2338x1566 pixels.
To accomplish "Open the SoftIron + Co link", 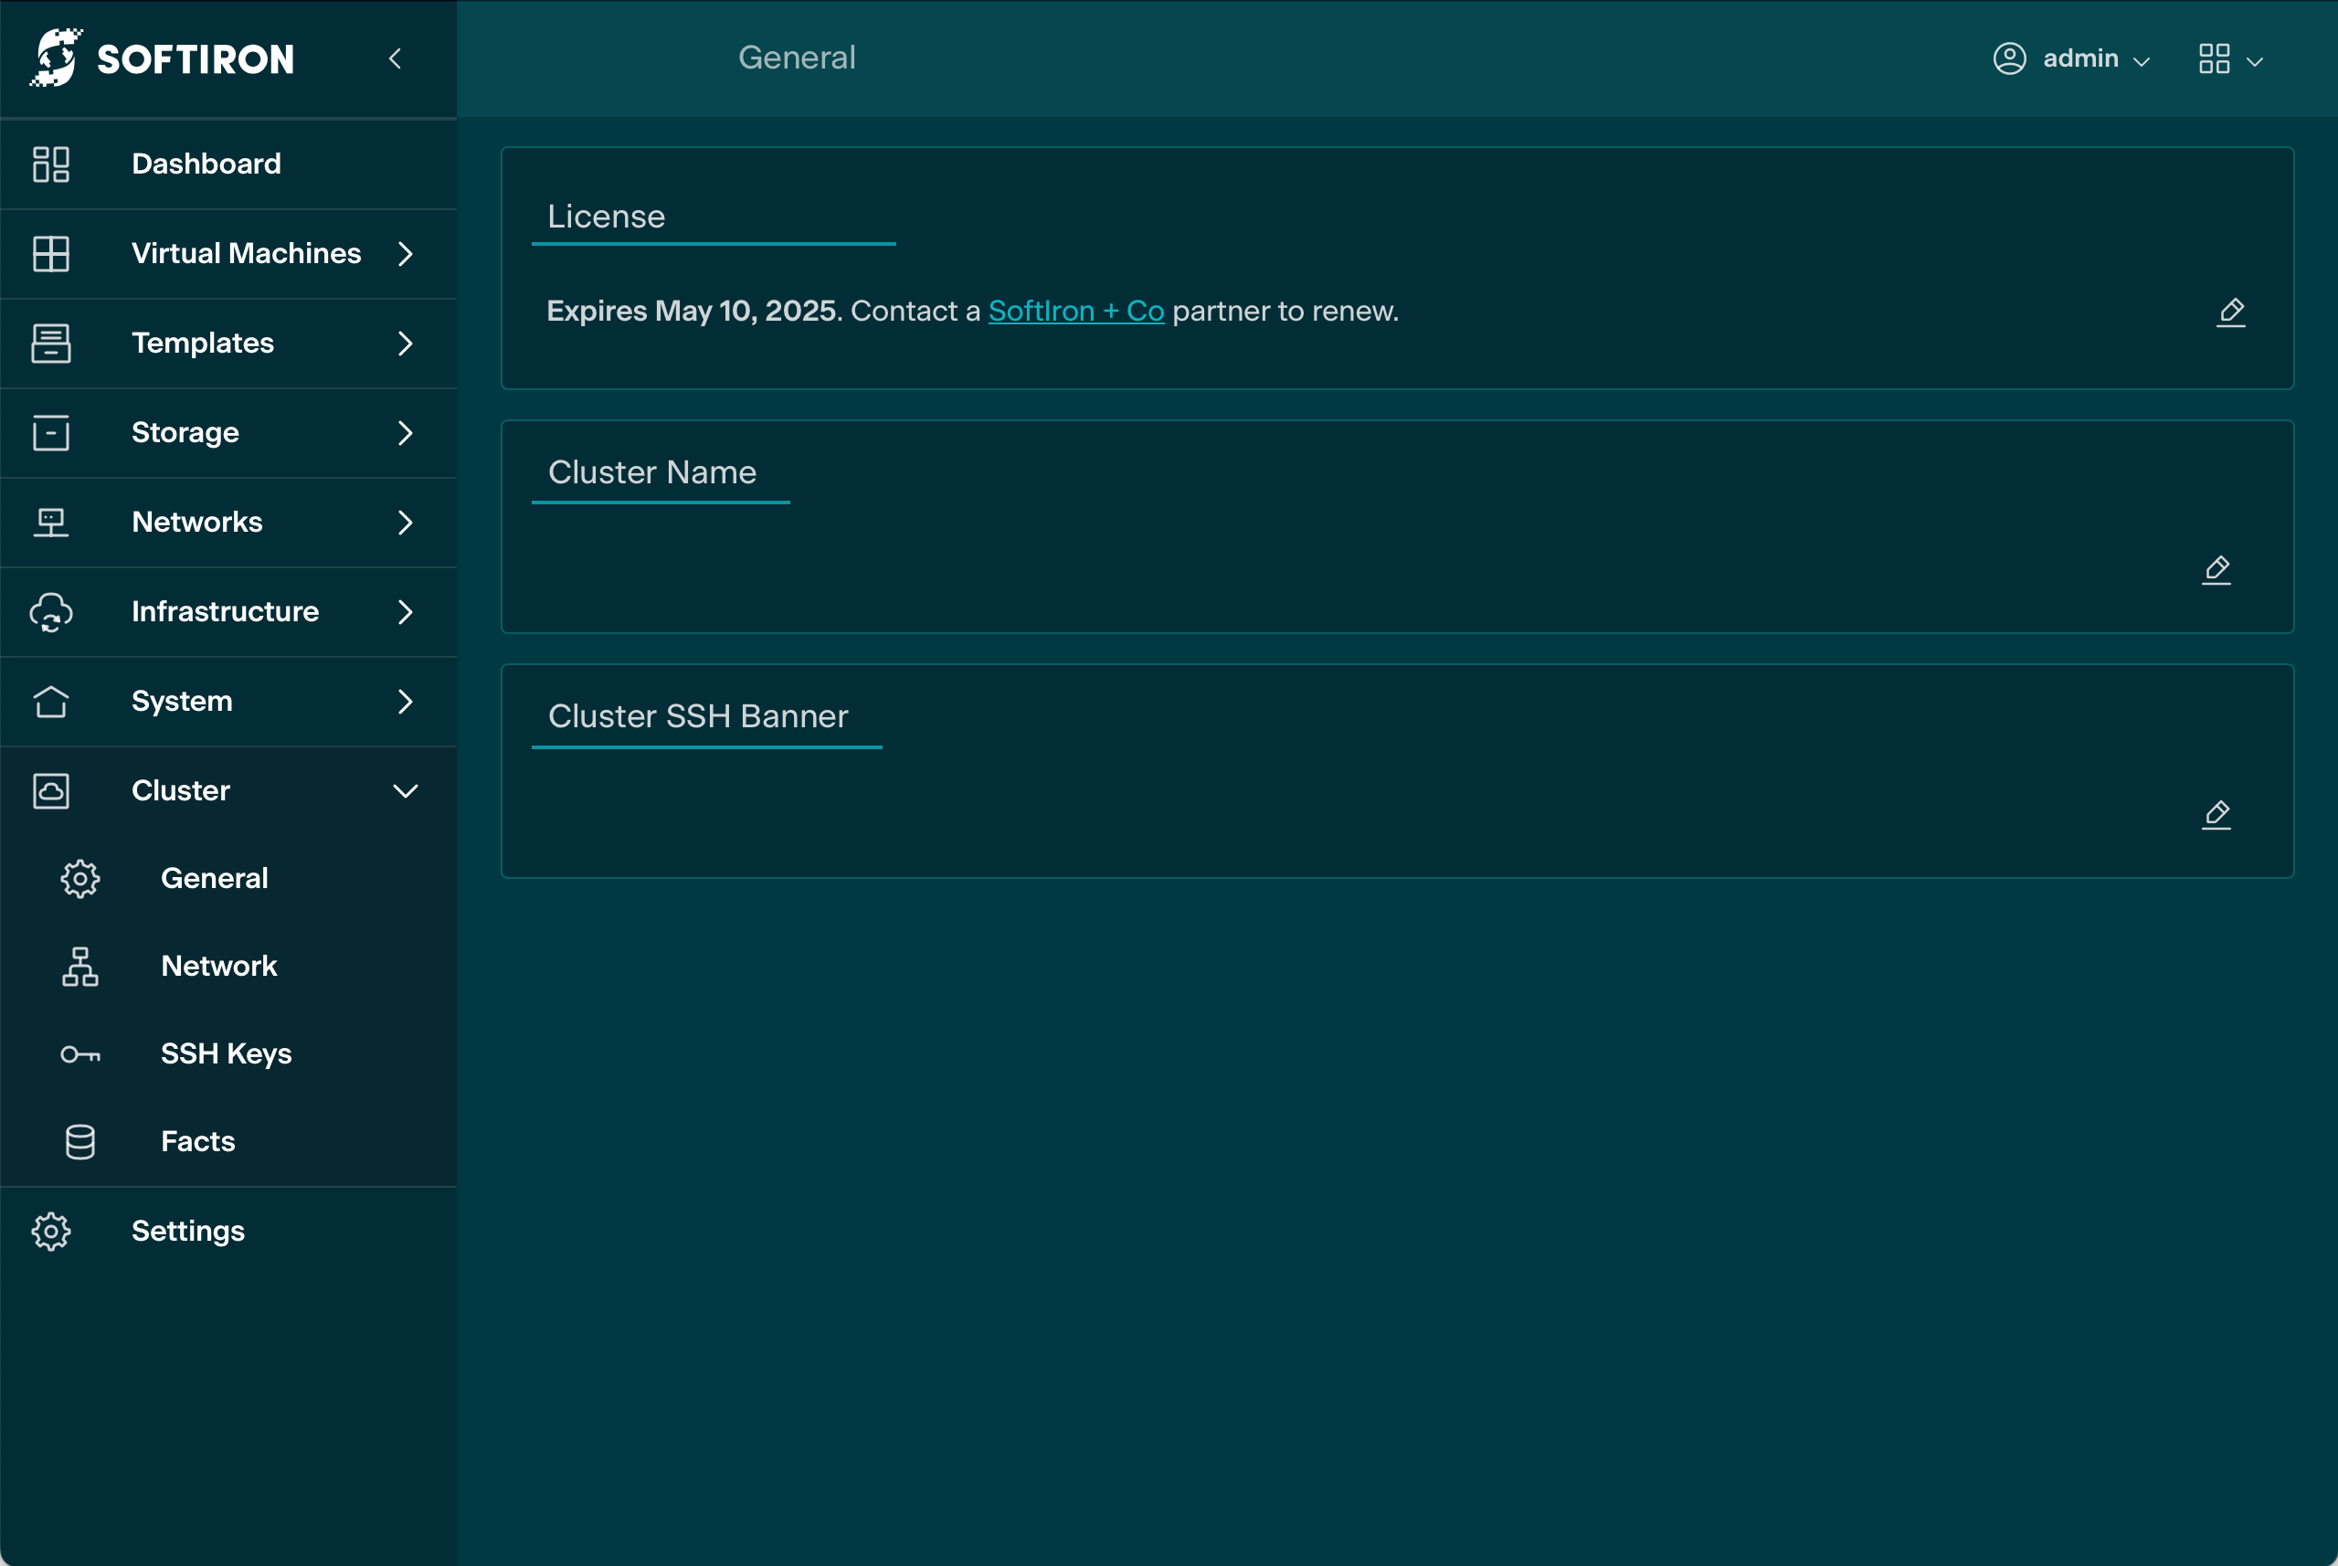I will [x=1075, y=311].
